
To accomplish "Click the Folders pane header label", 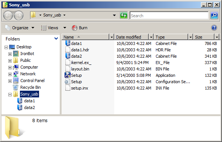I will [x=13, y=39].
